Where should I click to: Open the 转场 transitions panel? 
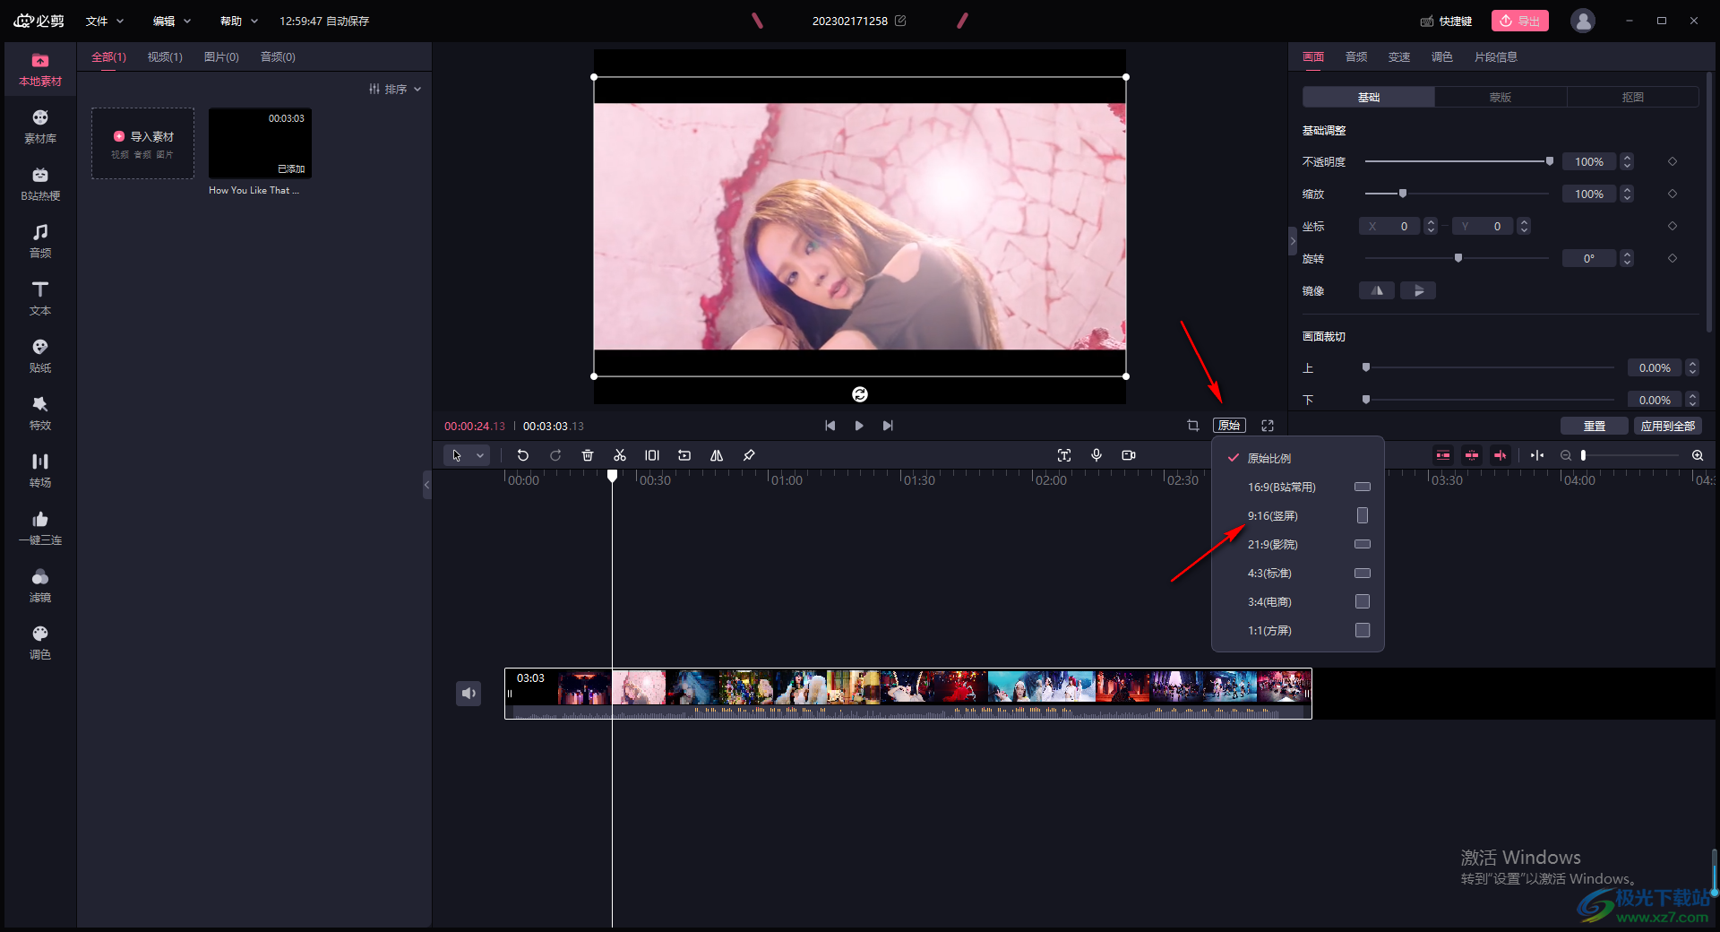click(40, 471)
